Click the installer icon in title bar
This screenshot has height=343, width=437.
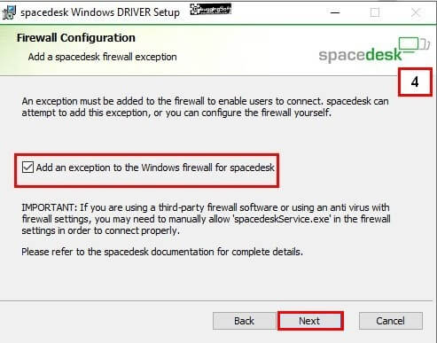coord(9,12)
